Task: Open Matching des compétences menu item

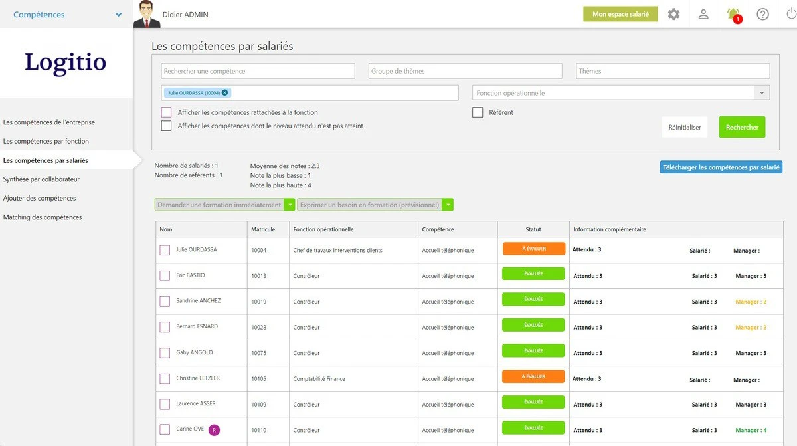Action: click(x=43, y=217)
